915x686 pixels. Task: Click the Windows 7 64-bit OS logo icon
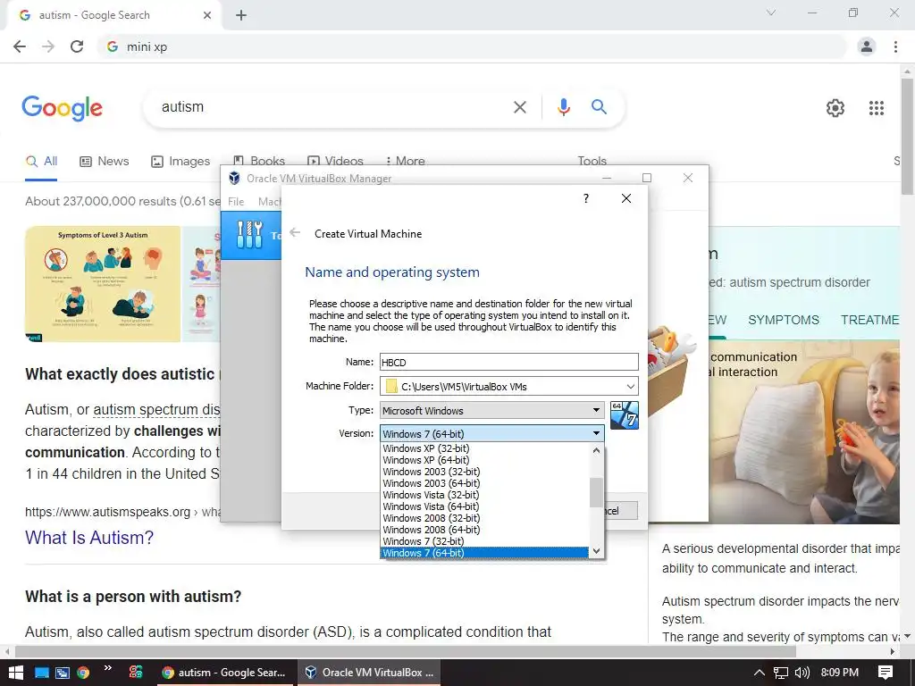coord(624,414)
